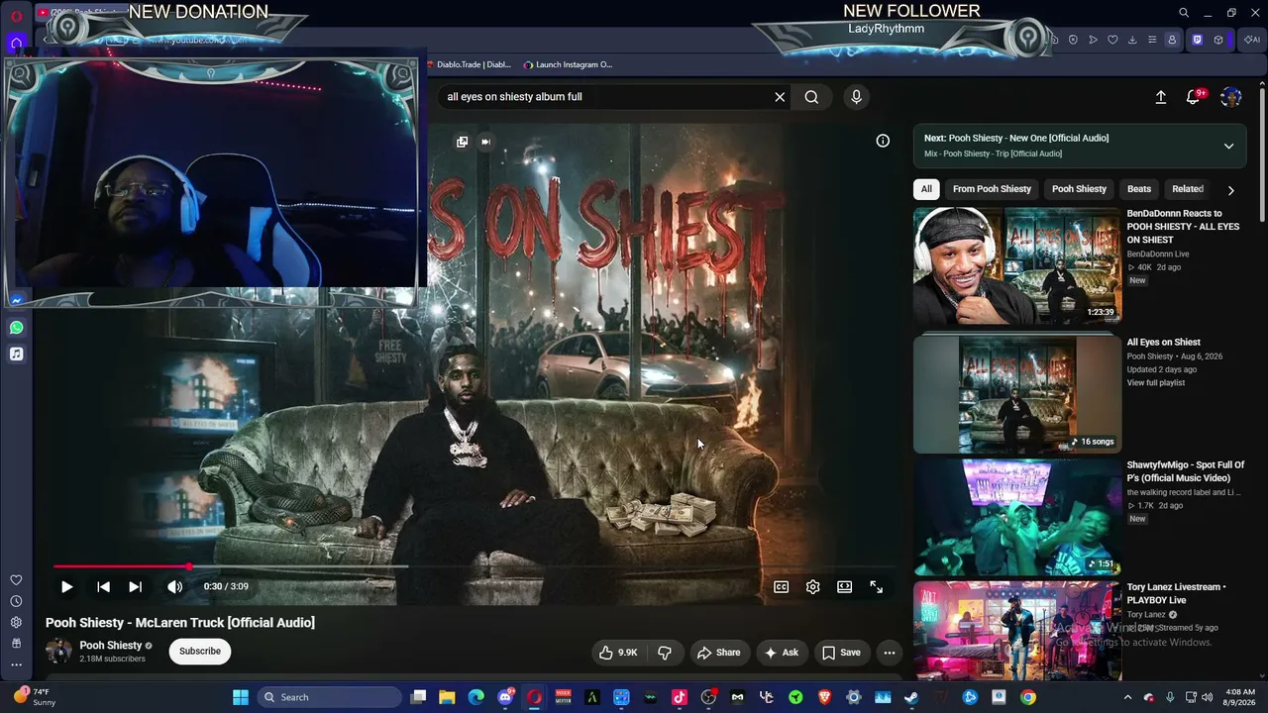The width and height of the screenshot is (1268, 713).
Task: Open the music player in Opera sidebar
Action: pos(16,354)
